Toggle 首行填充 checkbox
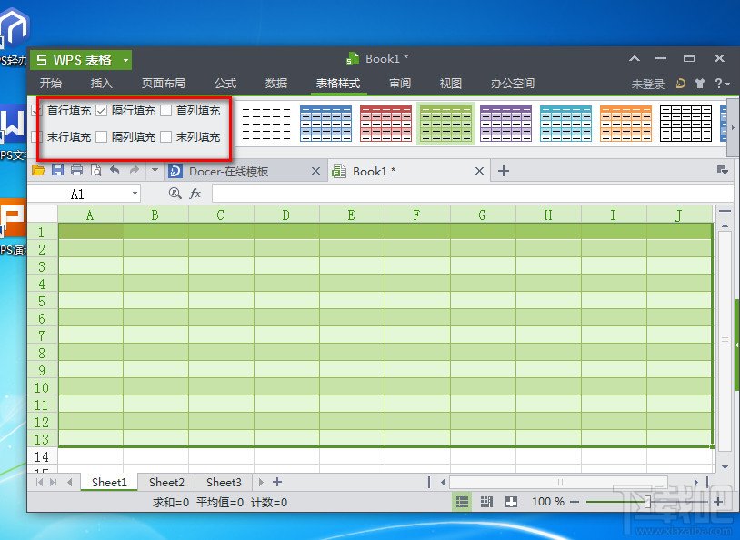The image size is (740, 540). tap(36, 111)
